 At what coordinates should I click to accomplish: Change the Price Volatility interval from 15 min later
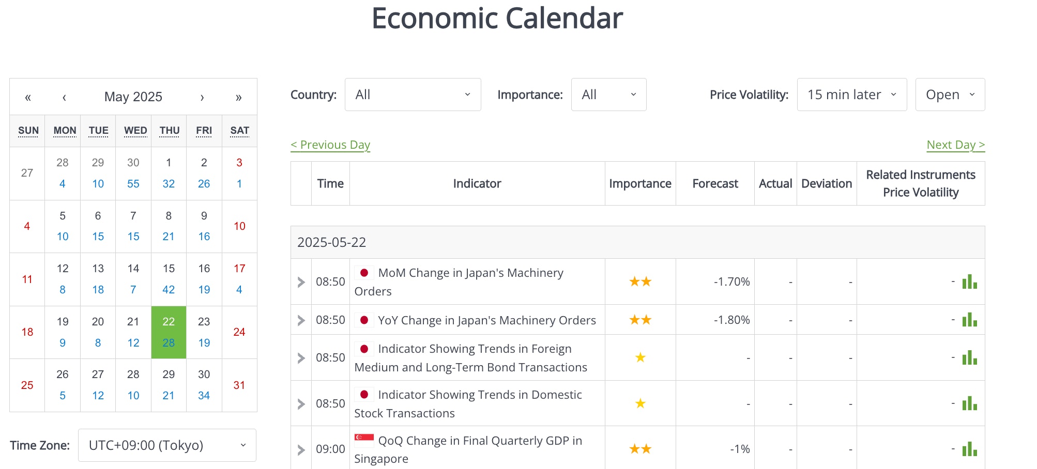pyautogui.click(x=851, y=94)
